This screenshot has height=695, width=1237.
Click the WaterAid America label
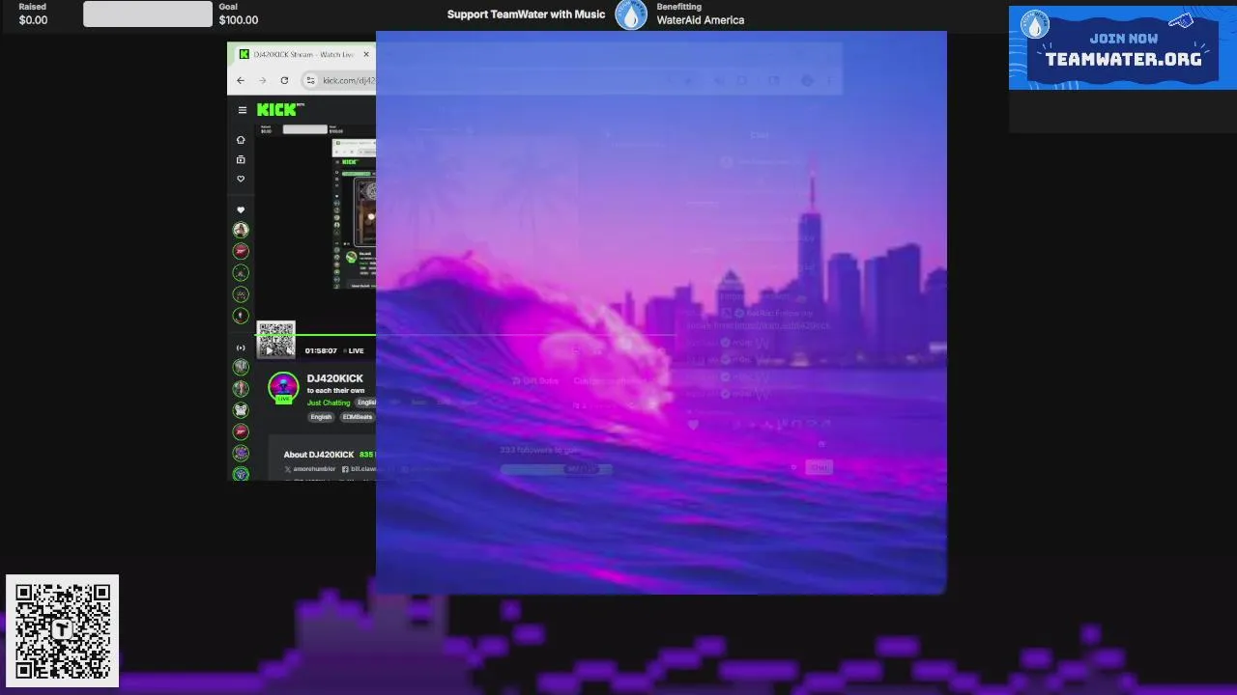(x=701, y=19)
